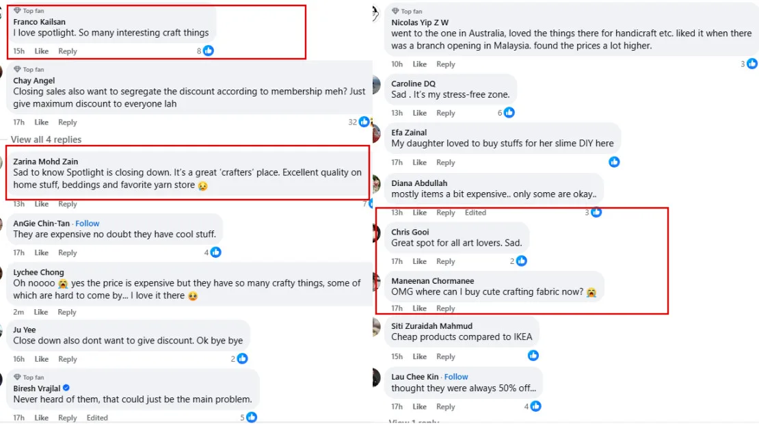Click the thumbs-up reaction on AnGie Chin-Tan's comment
The height and width of the screenshot is (424, 759).
click(x=216, y=252)
